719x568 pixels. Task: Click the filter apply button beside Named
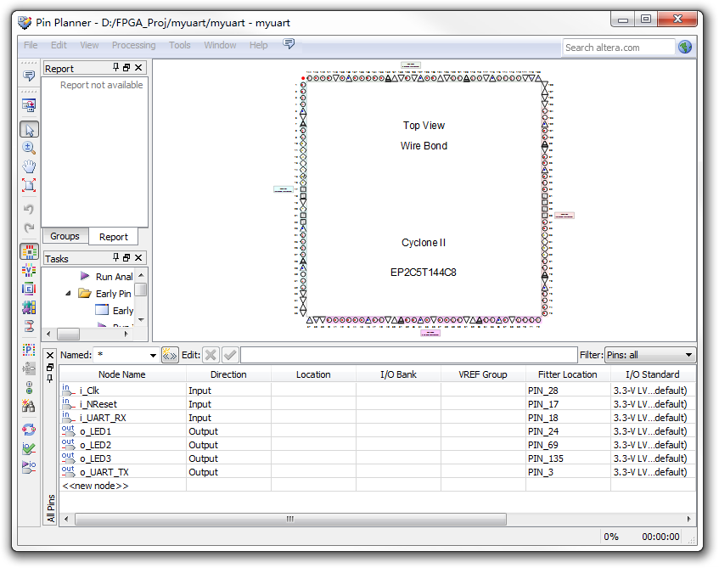169,355
